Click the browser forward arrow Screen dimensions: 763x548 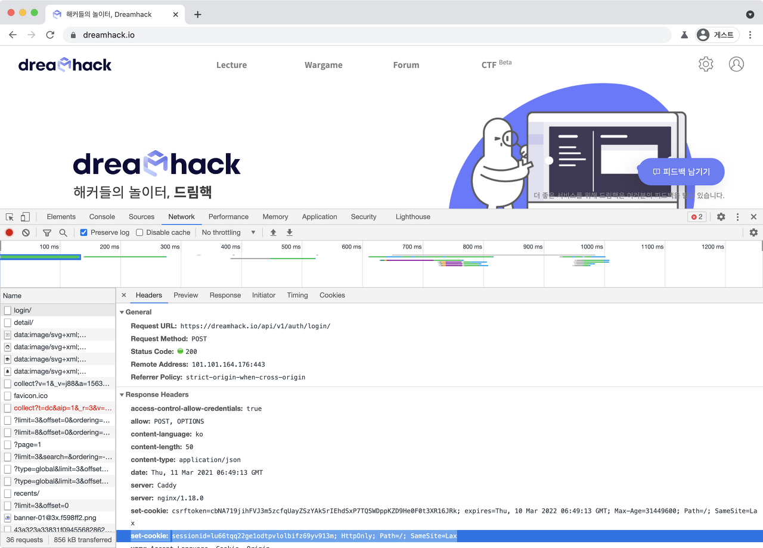tap(31, 35)
